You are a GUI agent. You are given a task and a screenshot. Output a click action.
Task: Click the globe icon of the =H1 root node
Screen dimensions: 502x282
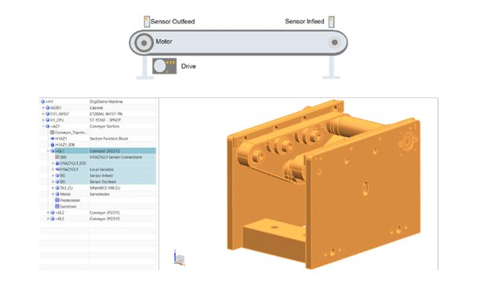click(x=42, y=102)
